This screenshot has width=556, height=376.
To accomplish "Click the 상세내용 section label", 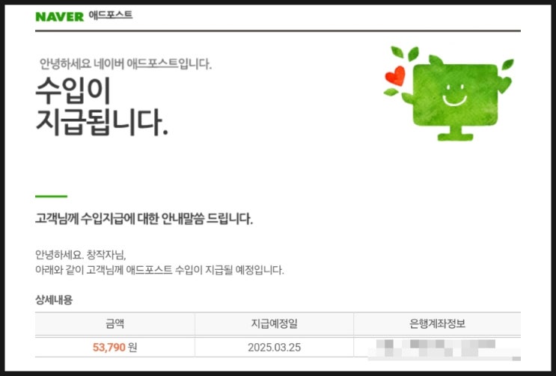I will (x=54, y=301).
